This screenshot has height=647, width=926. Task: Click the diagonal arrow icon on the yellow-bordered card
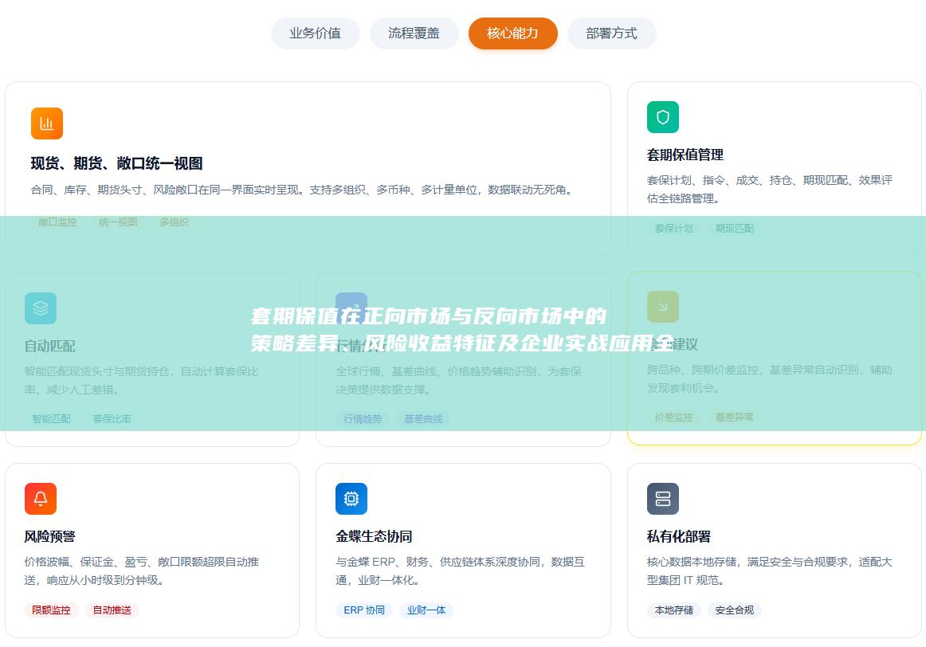pyautogui.click(x=662, y=307)
